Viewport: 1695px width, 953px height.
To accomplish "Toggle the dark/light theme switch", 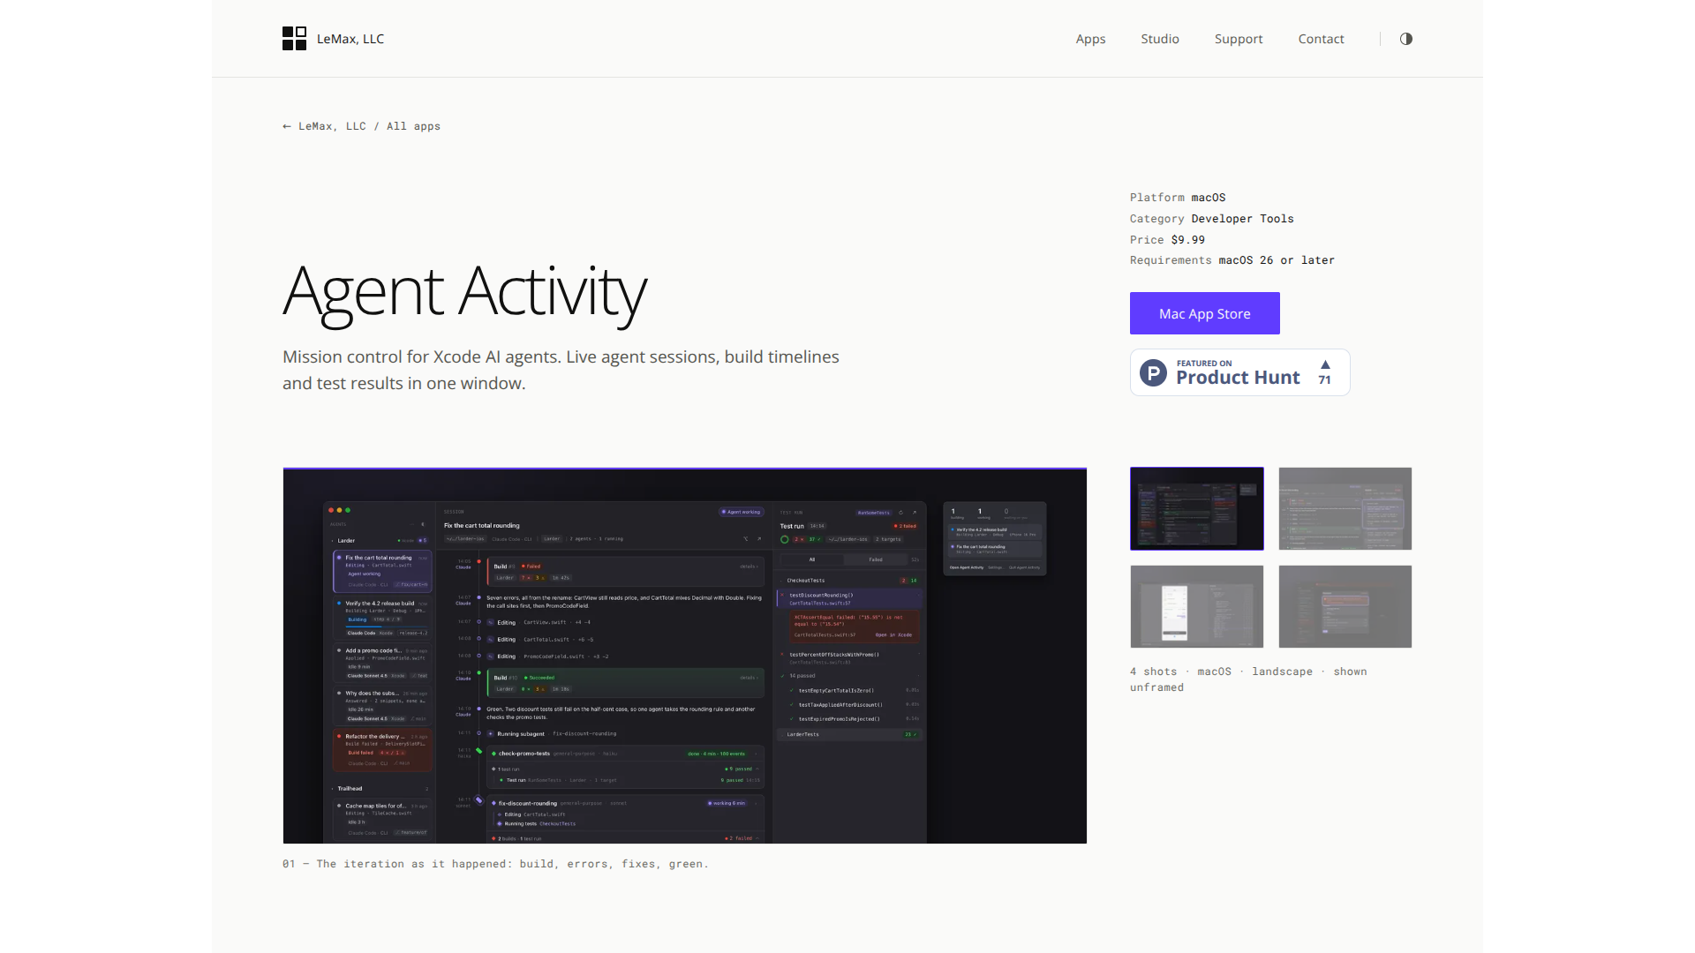I will pyautogui.click(x=1406, y=39).
